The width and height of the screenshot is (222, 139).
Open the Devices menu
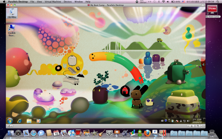(x=68, y=2)
